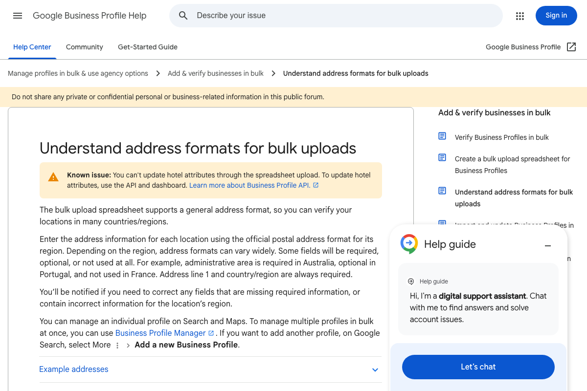587x391 pixels.
Task: Click the external icon after Business Profile API link
Action: [316, 185]
